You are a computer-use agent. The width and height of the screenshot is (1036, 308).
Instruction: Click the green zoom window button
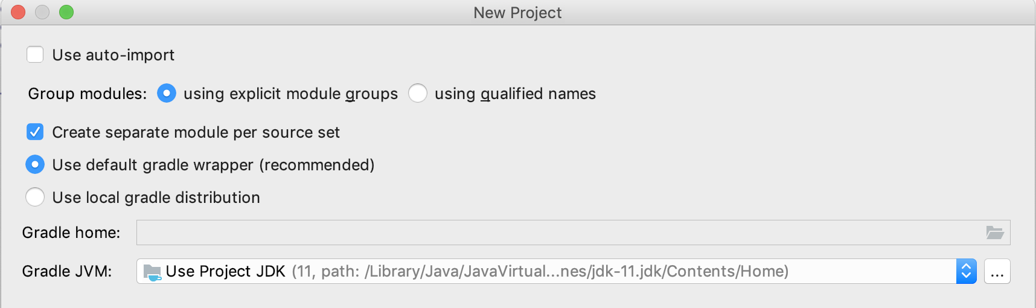click(x=66, y=12)
